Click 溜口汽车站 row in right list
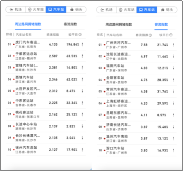Screen dimensions: 183x171 (137, 150)
